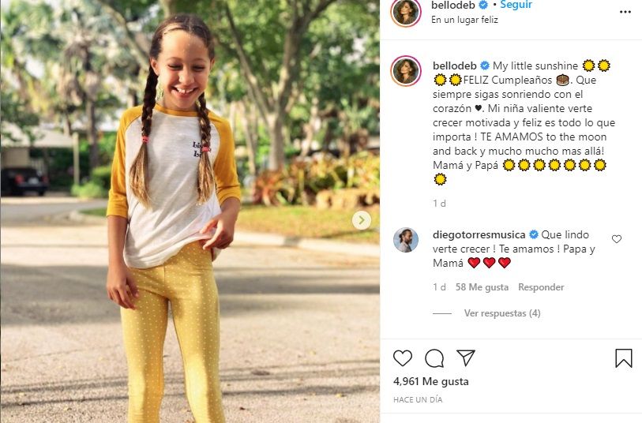Click the photo of the girl

pos(190,211)
